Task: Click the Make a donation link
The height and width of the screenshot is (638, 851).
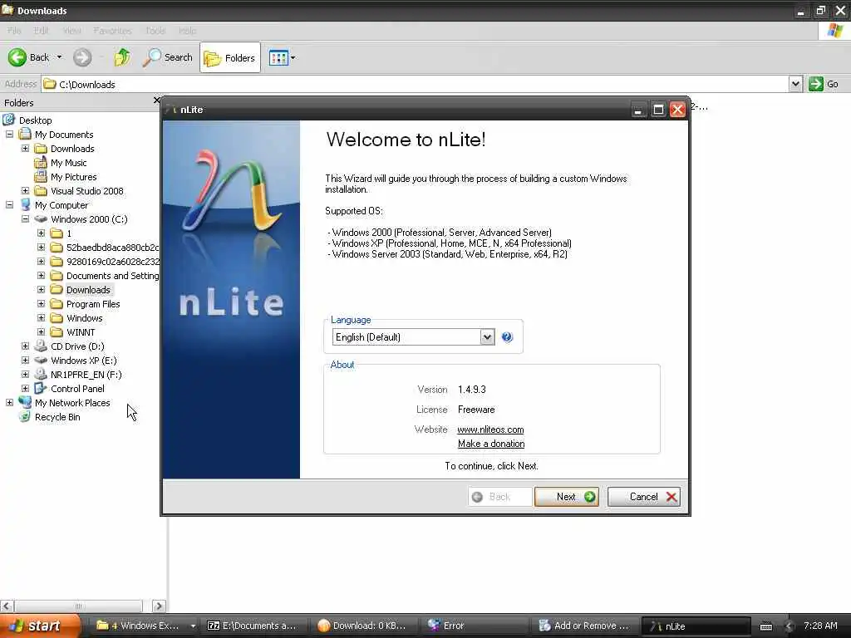Action: (x=491, y=444)
